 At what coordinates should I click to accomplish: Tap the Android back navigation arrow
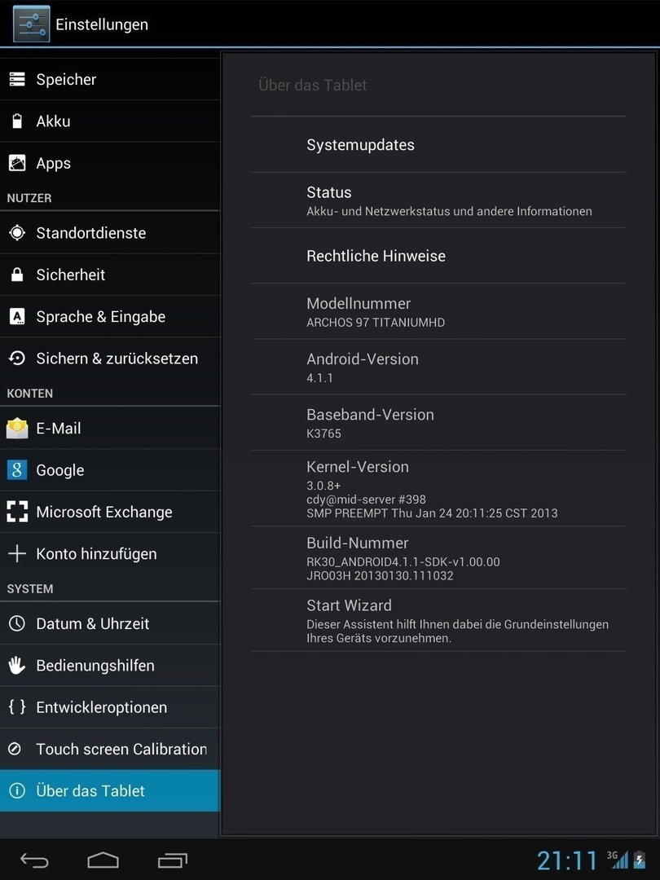pos(34,860)
